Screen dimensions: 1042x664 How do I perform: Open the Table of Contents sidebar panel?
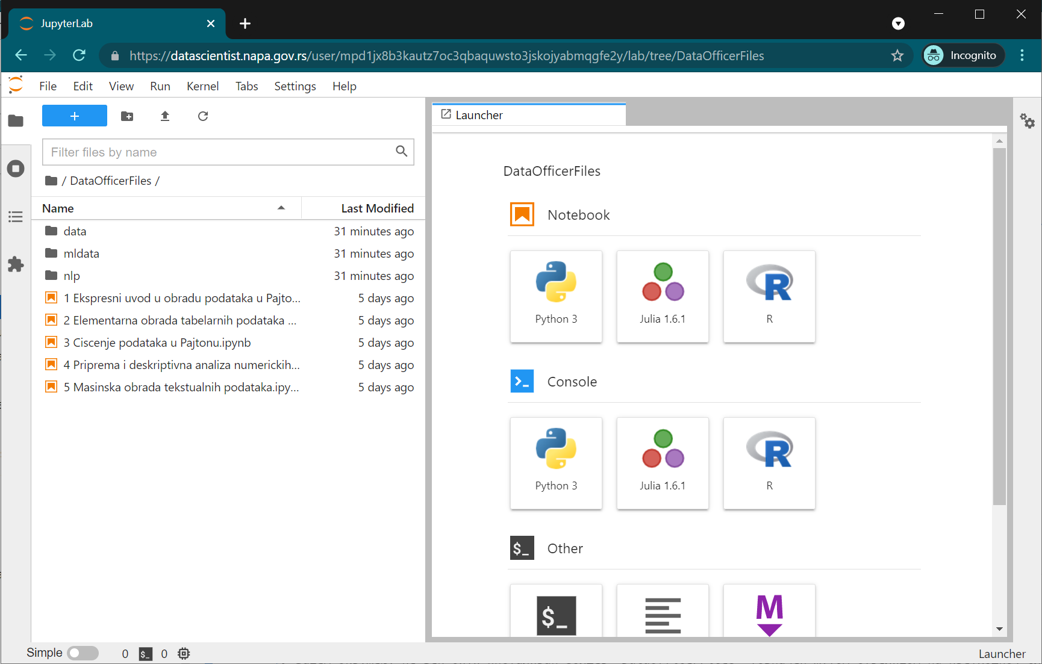pos(16,217)
